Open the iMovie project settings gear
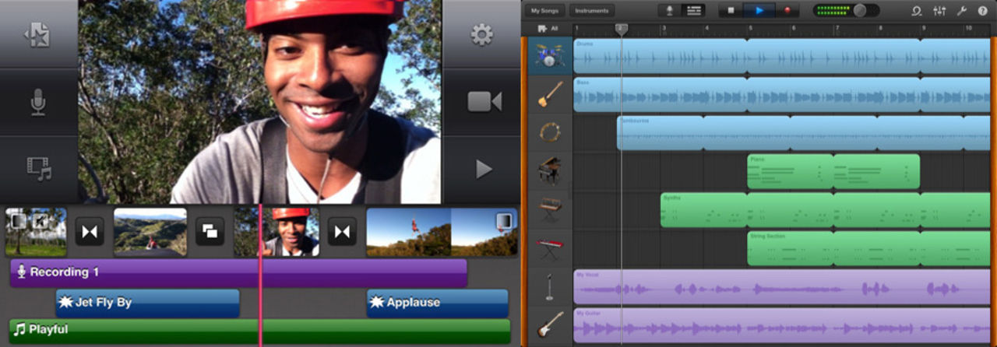 pyautogui.click(x=482, y=34)
